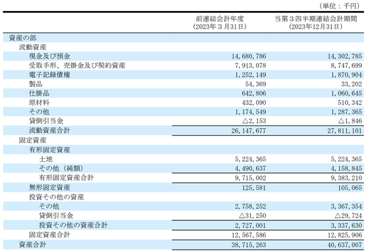Viewport: 368px width, 251px height.
Task: Click the 流動資産合計 row label
Action: [50, 130]
